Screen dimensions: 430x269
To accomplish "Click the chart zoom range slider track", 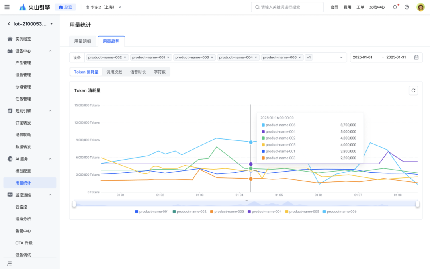I will click(246, 204).
